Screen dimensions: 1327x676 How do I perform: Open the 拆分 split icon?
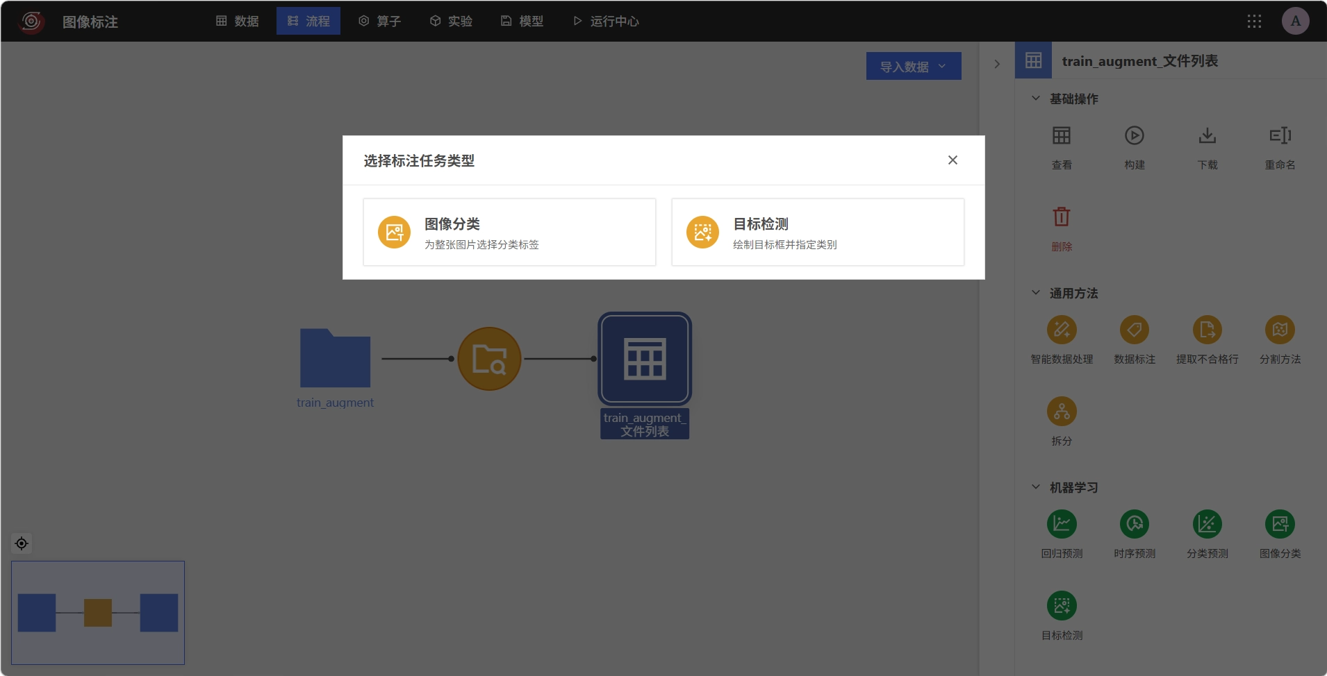(x=1062, y=412)
